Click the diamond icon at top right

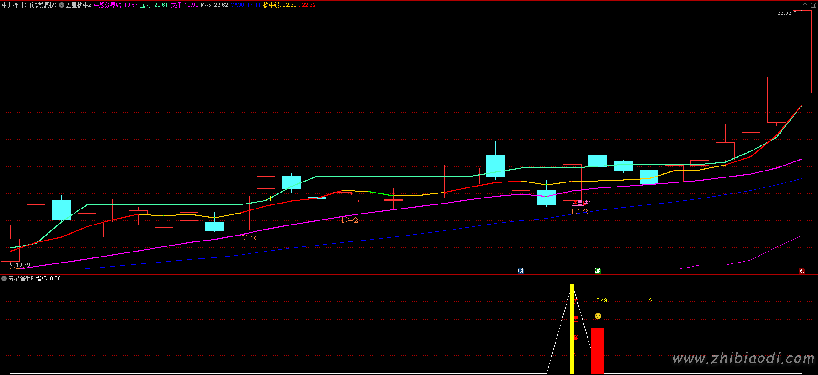click(x=805, y=5)
